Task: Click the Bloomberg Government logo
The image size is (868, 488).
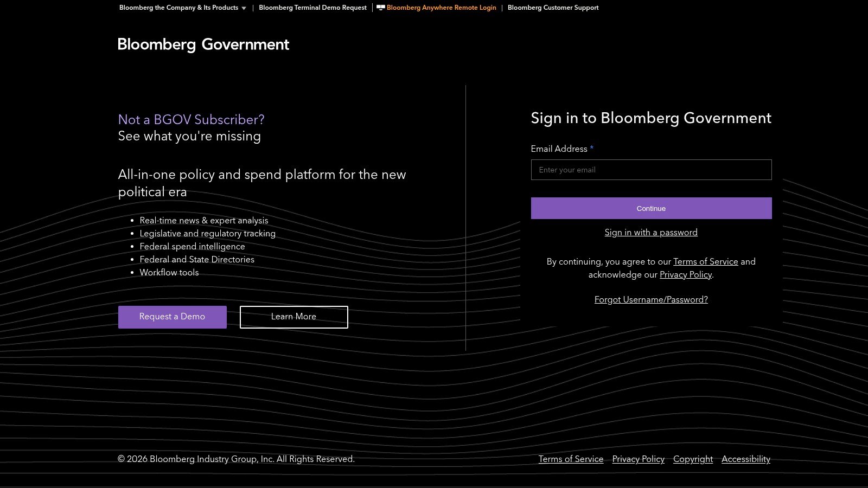Action: coord(203,44)
